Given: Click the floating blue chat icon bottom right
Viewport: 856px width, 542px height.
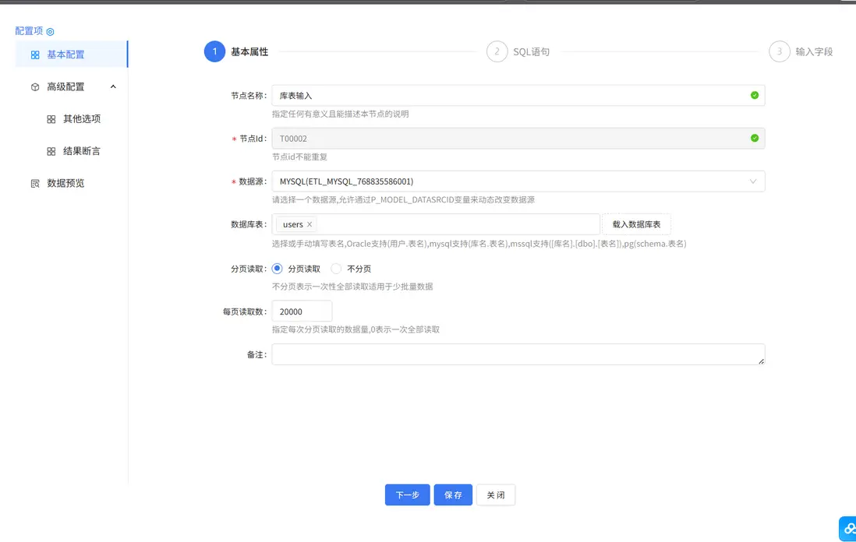Looking at the screenshot, I should tap(847, 528).
